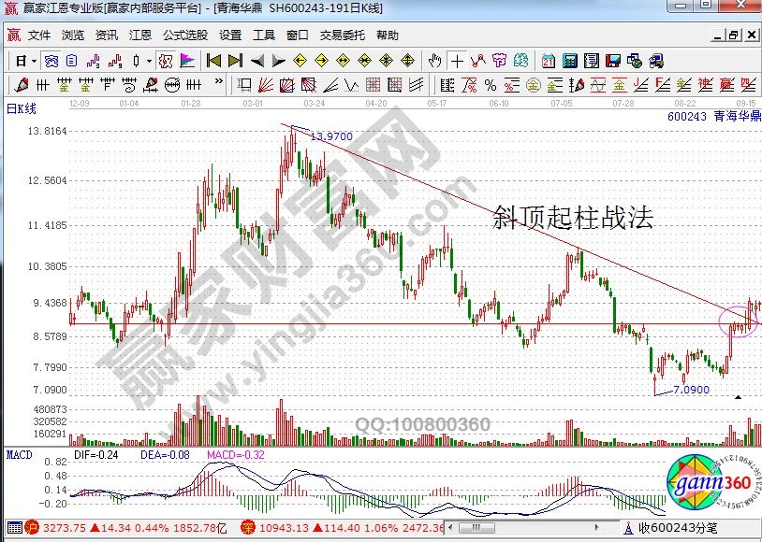Jump to first record arrow icon

point(213,61)
